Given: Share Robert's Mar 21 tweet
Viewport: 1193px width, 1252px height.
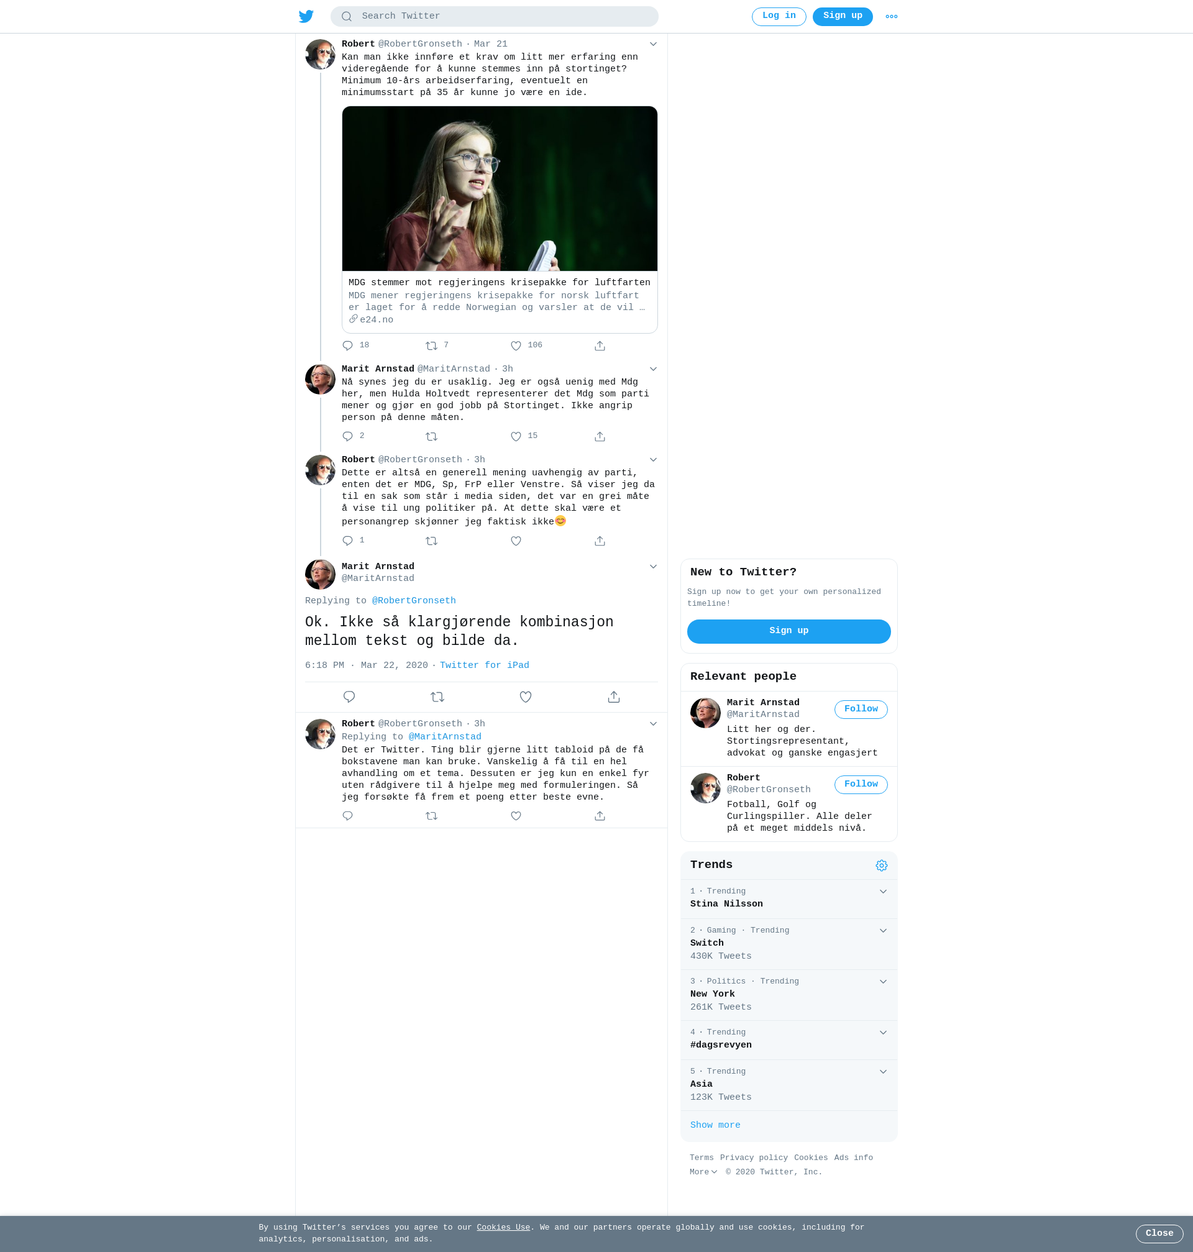Looking at the screenshot, I should coord(600,346).
